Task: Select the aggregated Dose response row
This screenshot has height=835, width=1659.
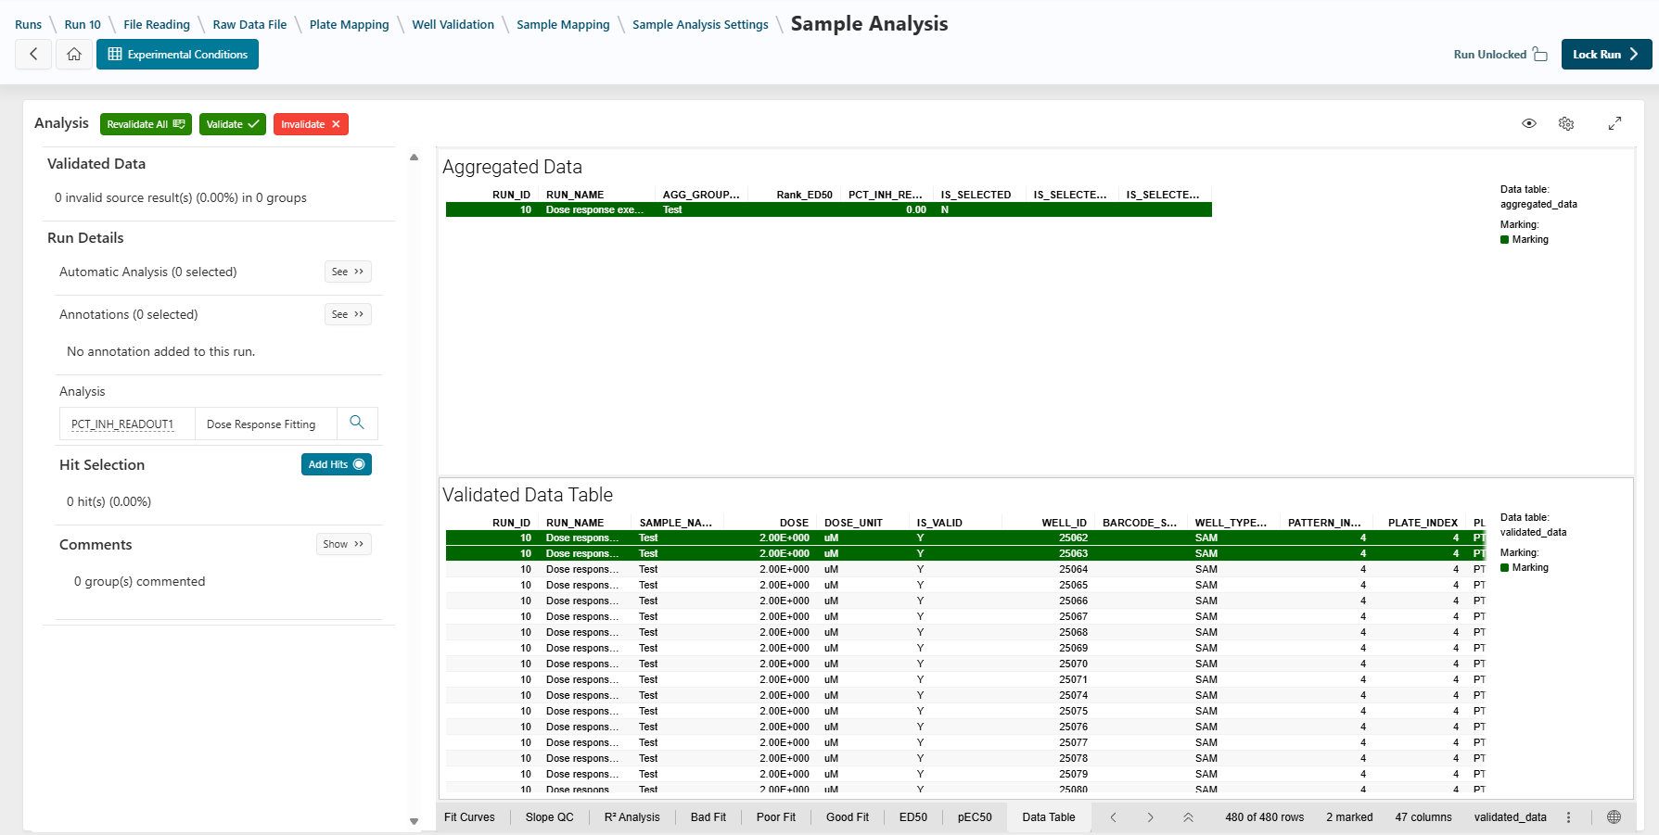Action: [x=828, y=209]
